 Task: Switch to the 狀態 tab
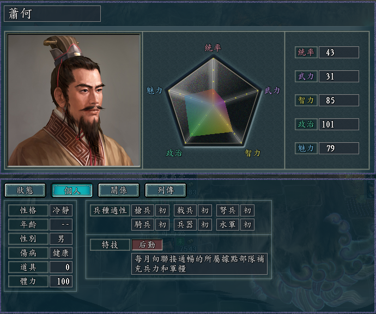[x=25, y=191]
